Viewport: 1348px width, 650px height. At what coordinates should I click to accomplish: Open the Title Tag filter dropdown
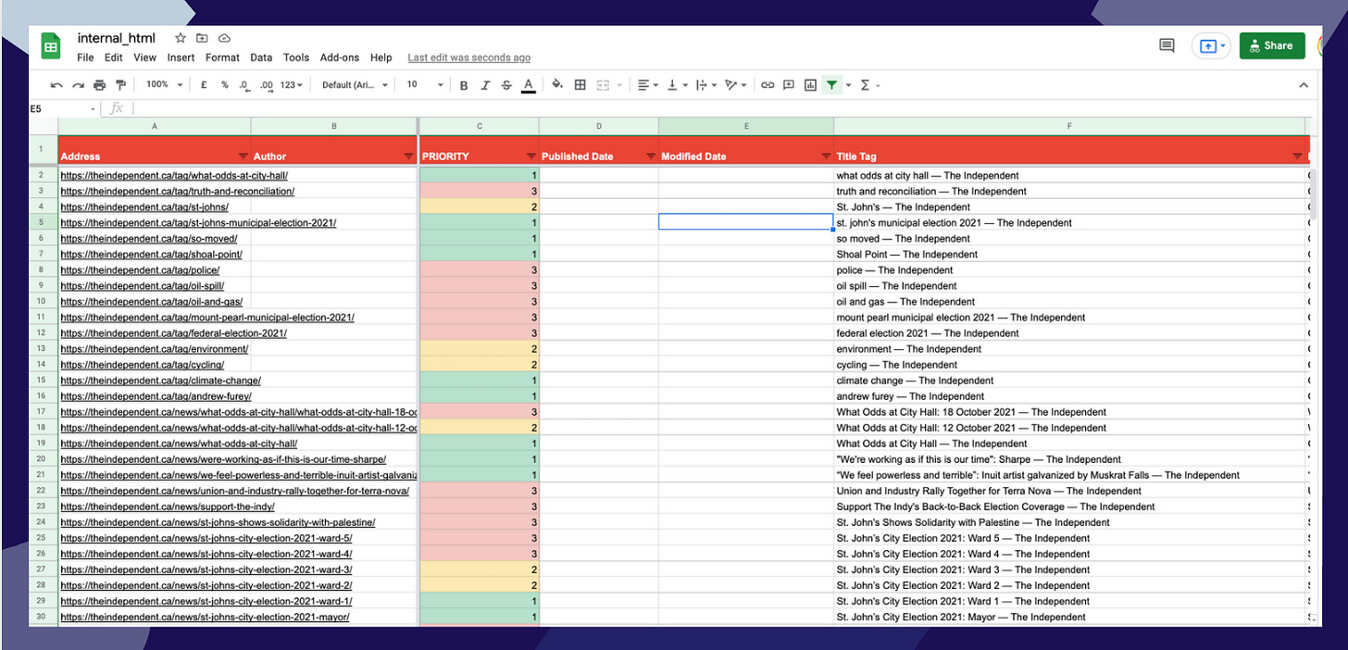[1298, 156]
